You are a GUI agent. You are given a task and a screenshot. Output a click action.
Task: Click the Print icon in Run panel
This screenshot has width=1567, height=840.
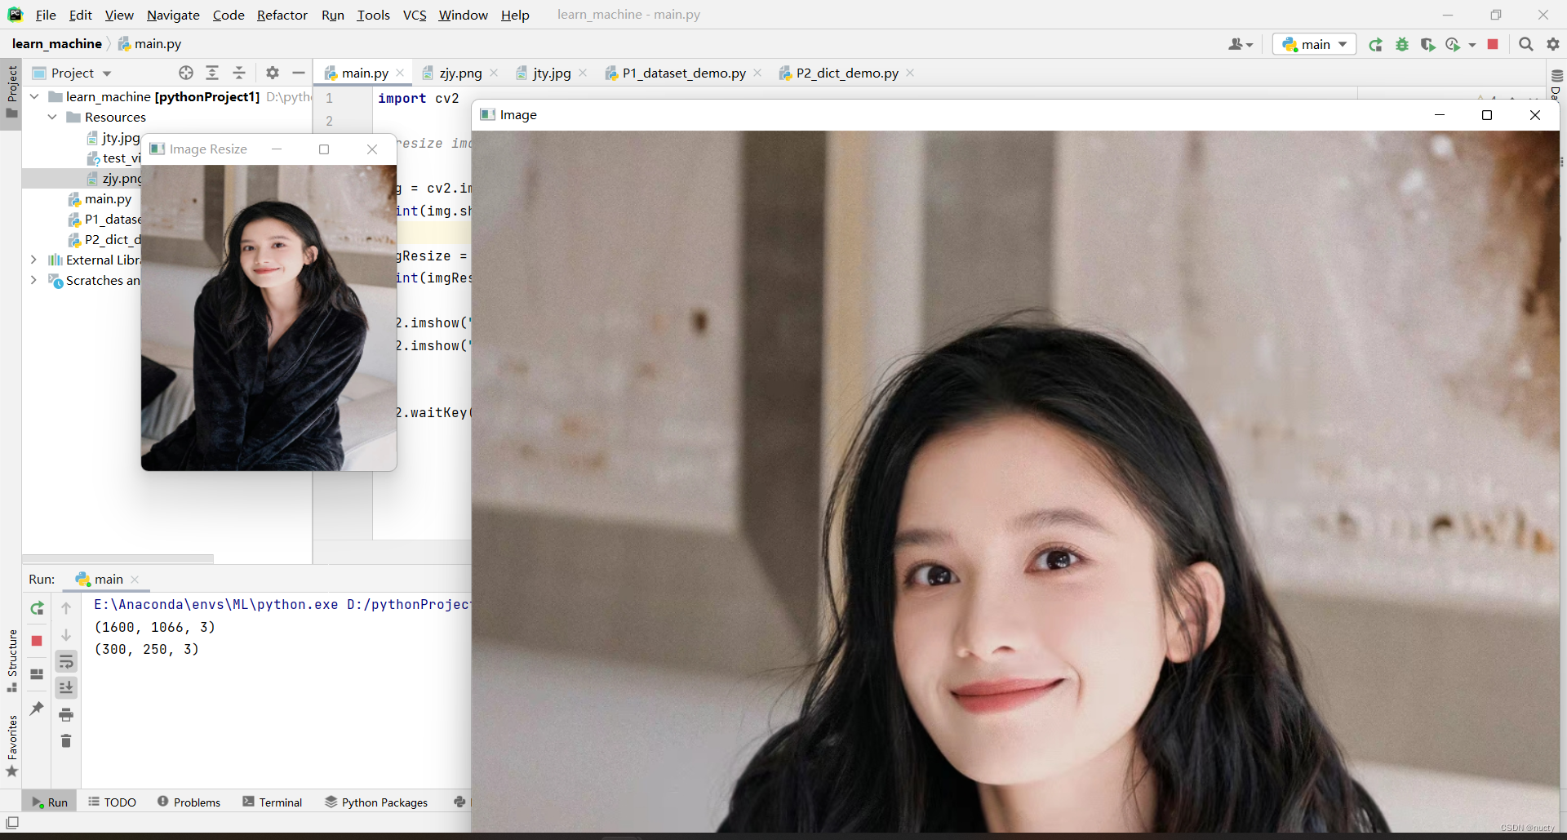(x=66, y=715)
